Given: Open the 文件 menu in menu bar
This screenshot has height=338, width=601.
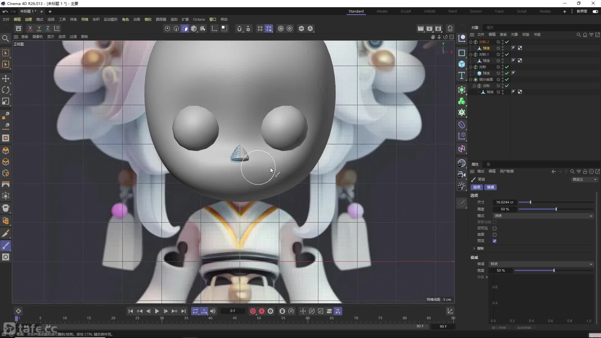Looking at the screenshot, I should pos(6,19).
